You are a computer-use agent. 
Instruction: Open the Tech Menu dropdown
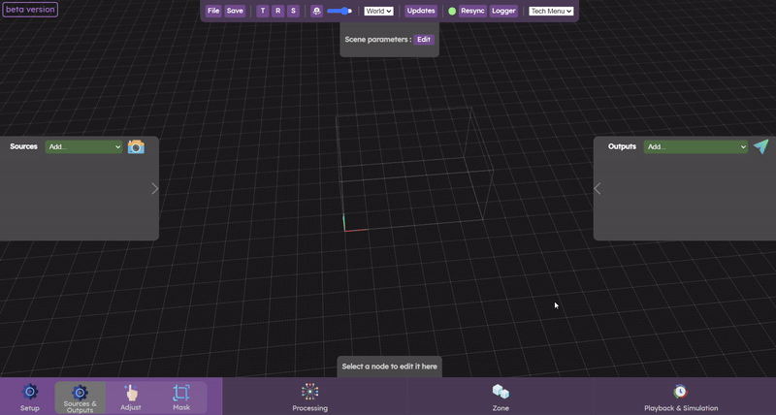pyautogui.click(x=551, y=11)
